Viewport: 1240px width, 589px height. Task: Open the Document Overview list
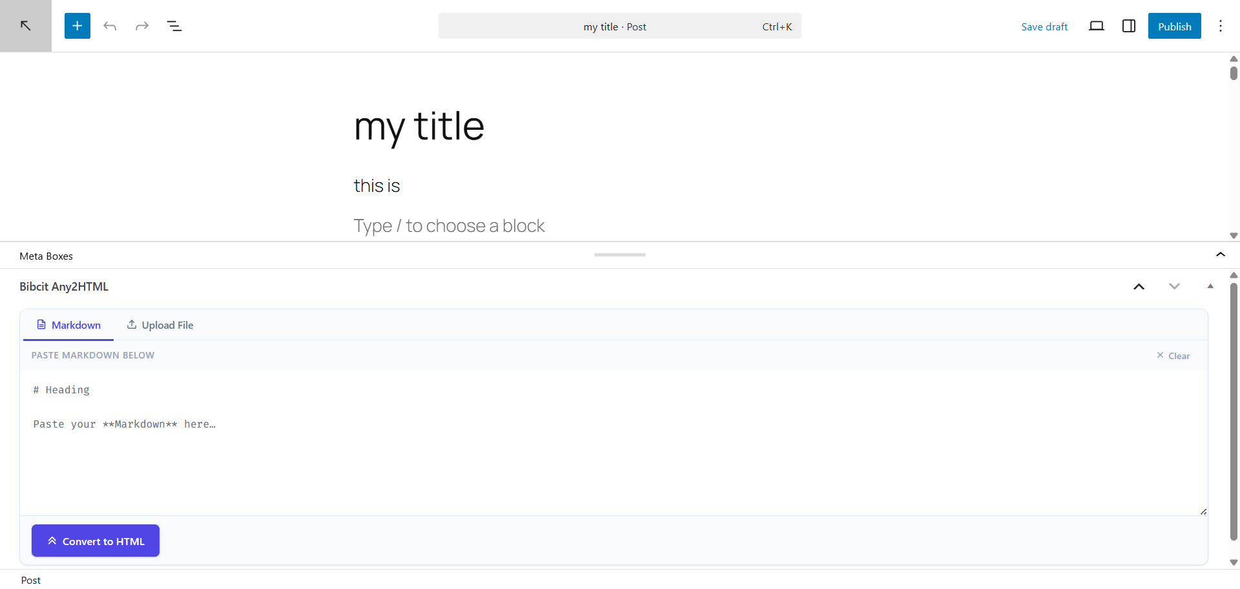pos(174,26)
